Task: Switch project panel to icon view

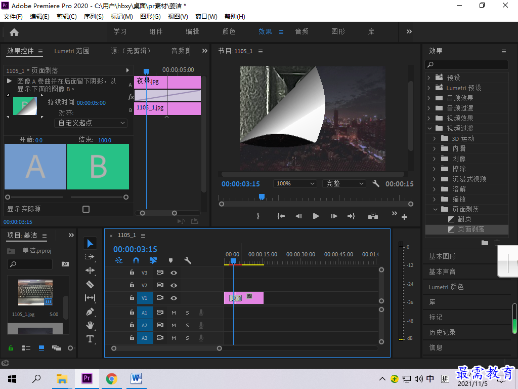Action: pos(41,348)
